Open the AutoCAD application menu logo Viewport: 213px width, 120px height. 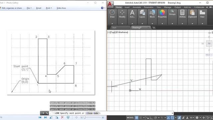tap(110, 4)
